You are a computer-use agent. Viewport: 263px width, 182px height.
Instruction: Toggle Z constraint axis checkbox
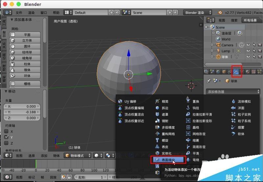(x=6, y=143)
